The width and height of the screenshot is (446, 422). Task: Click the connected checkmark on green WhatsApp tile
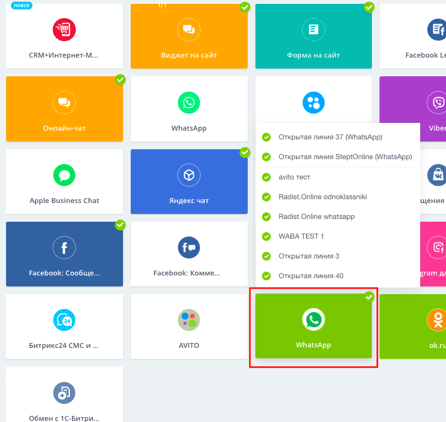[x=369, y=297]
